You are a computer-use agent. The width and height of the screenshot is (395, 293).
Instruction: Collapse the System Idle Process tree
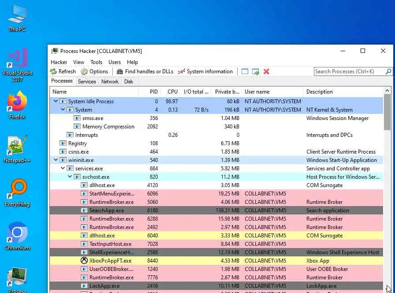[x=56, y=101]
